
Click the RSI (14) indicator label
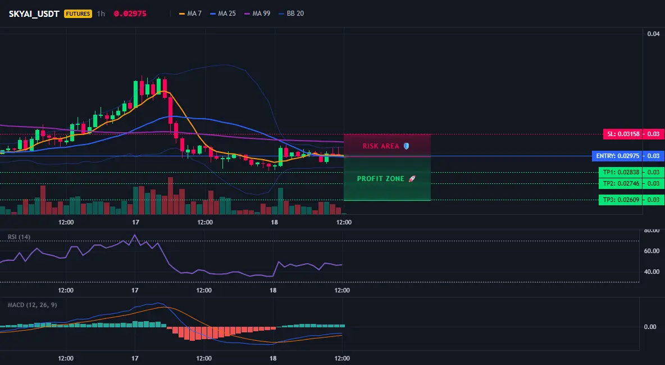click(19, 237)
